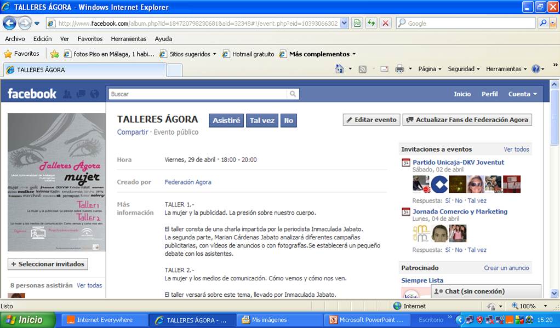560x328 pixels.
Task: Open the Favoritos menu in menu bar
Action: pyautogui.click(x=90, y=39)
